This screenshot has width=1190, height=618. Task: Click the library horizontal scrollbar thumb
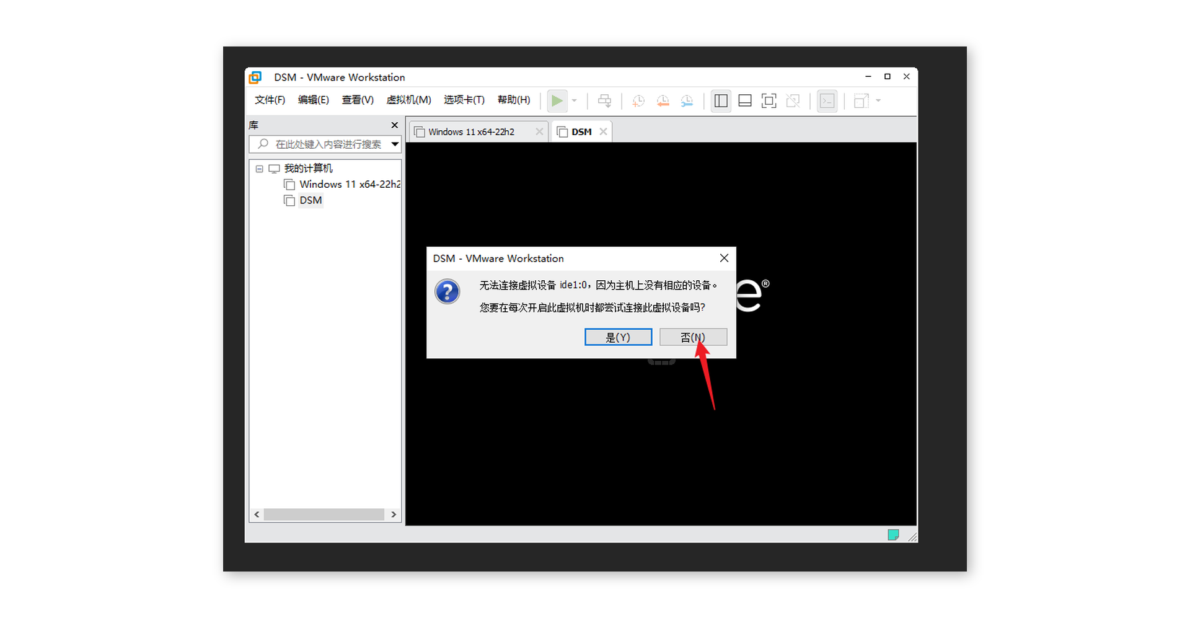tap(324, 514)
